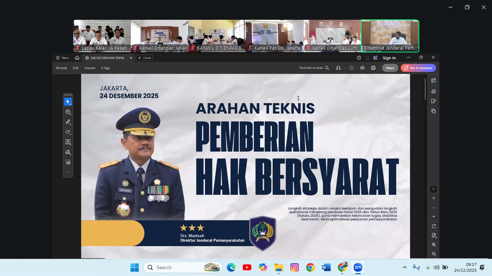
Task: Select the arrow Selection tool in left toolbar
Action: coord(68,102)
